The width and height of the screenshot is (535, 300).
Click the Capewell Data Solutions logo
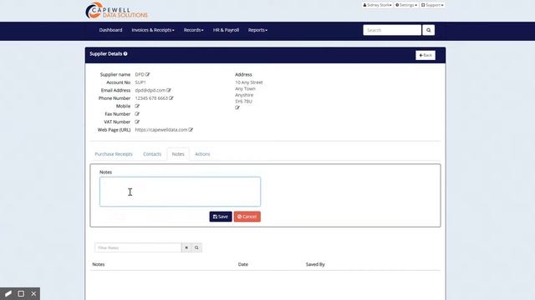[x=116, y=11]
